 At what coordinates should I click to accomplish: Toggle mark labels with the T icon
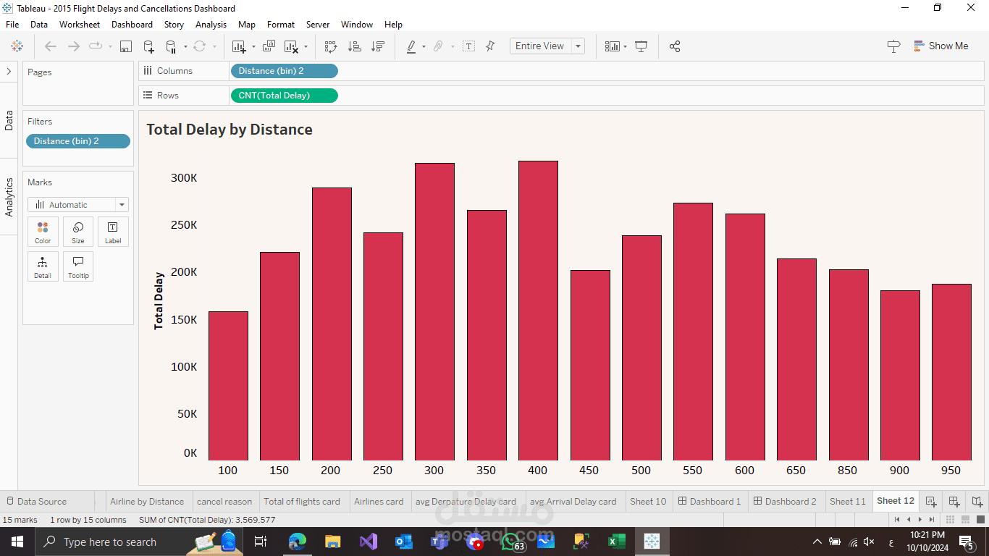(x=468, y=46)
